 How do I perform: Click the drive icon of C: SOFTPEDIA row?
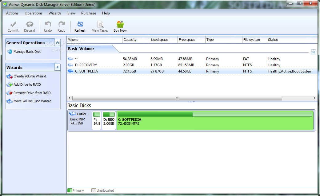point(70,71)
